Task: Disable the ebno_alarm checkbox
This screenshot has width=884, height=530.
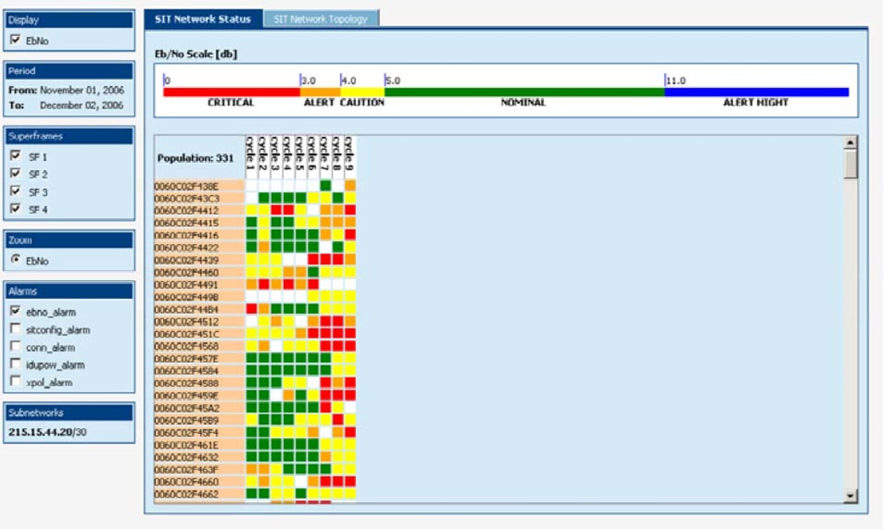Action: point(15,311)
